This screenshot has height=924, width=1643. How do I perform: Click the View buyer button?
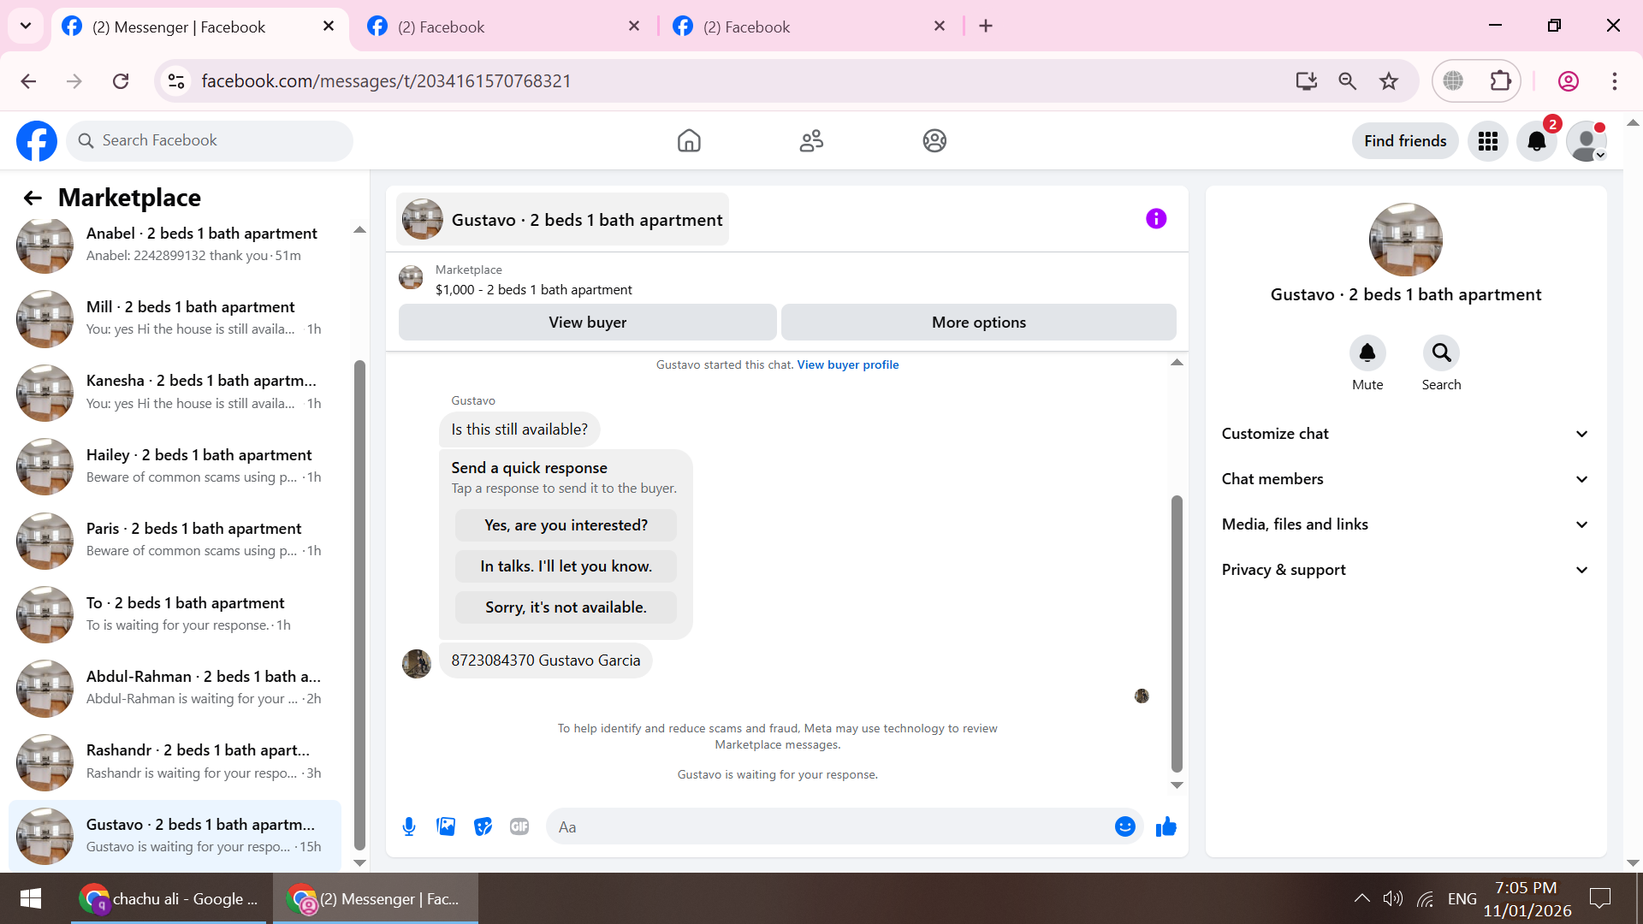click(588, 323)
